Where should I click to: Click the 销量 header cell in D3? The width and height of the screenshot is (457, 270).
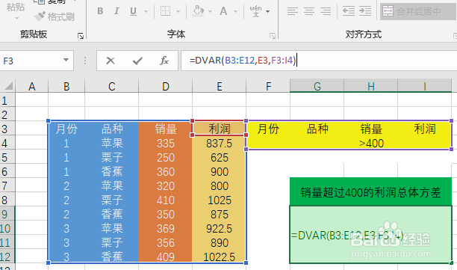click(x=166, y=129)
